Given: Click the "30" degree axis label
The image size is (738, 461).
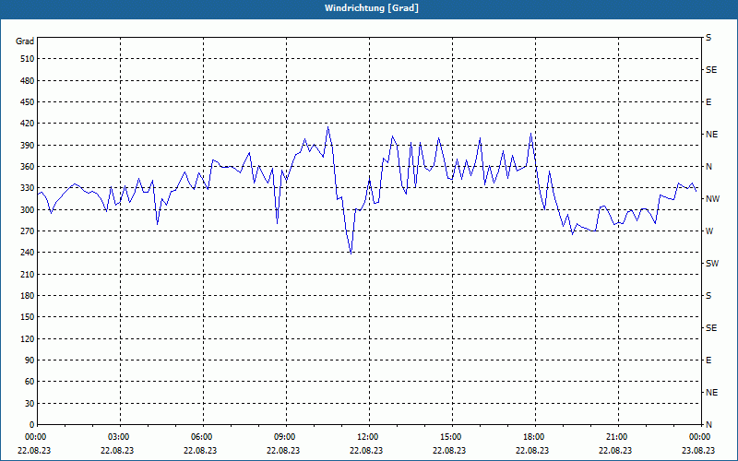Looking at the screenshot, I should click(30, 404).
